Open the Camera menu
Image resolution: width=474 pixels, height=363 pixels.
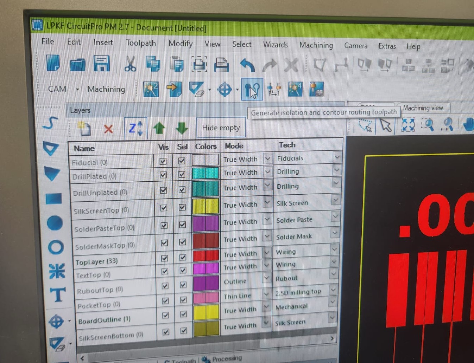tap(356, 46)
